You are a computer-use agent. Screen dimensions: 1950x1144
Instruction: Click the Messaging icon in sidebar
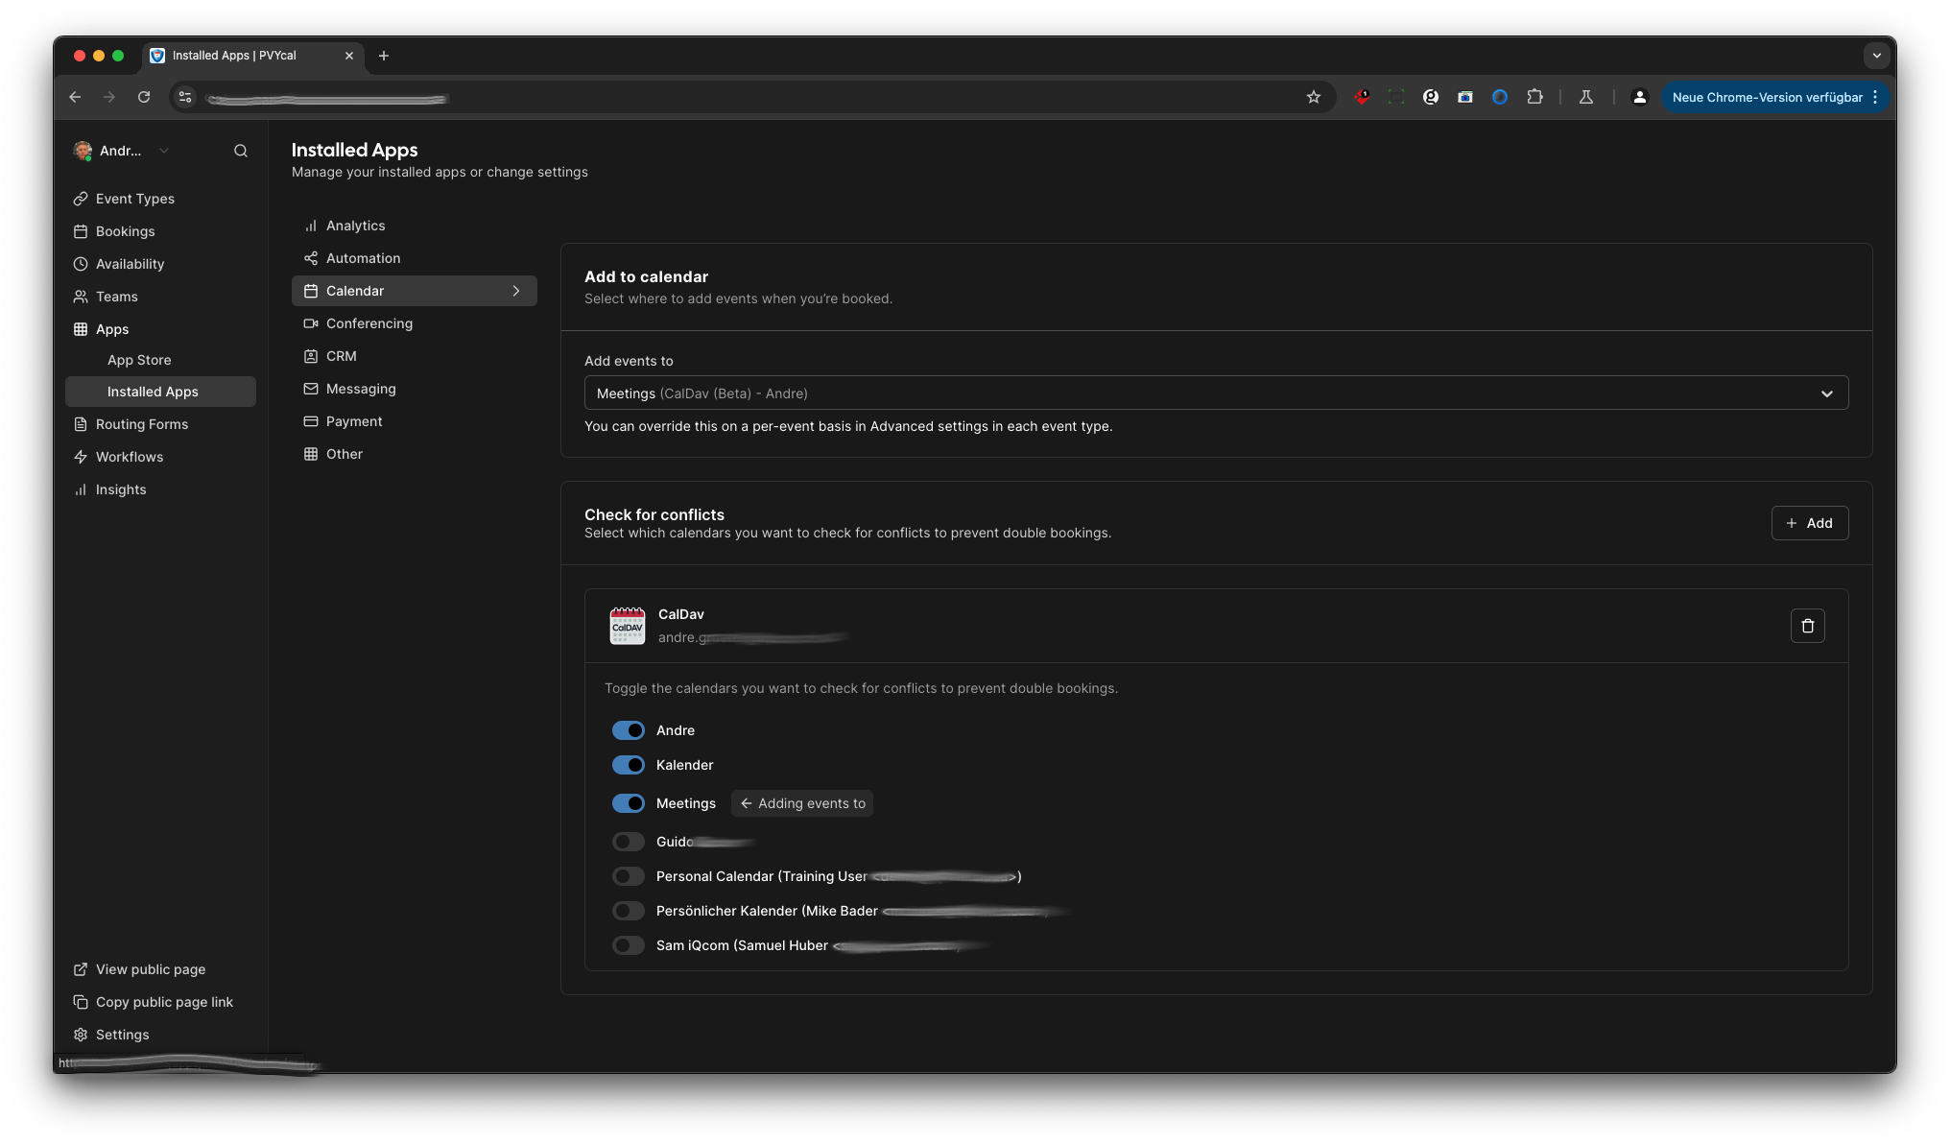309,388
